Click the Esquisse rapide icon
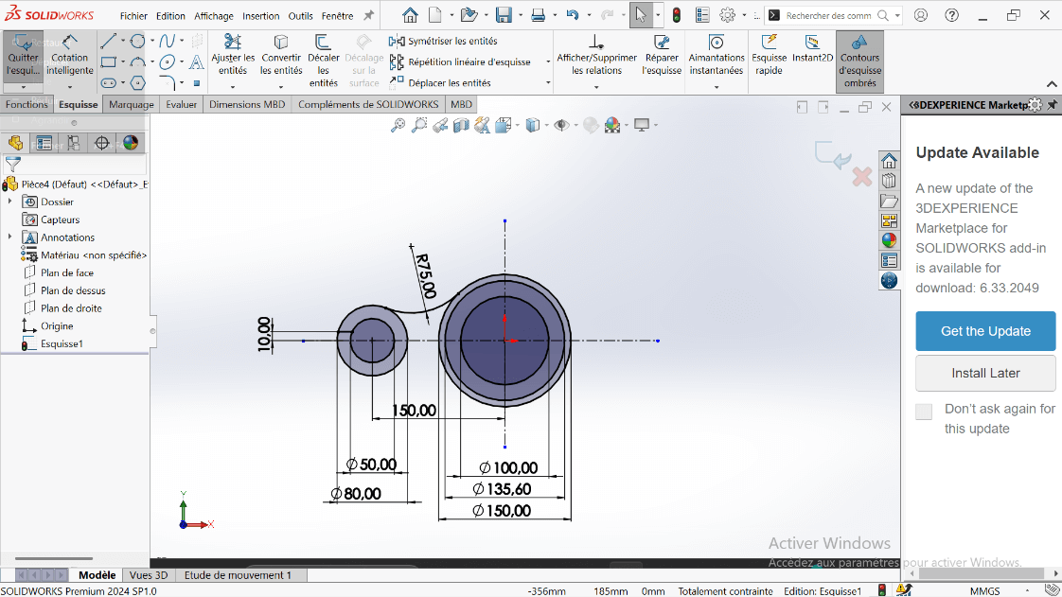 [x=769, y=43]
